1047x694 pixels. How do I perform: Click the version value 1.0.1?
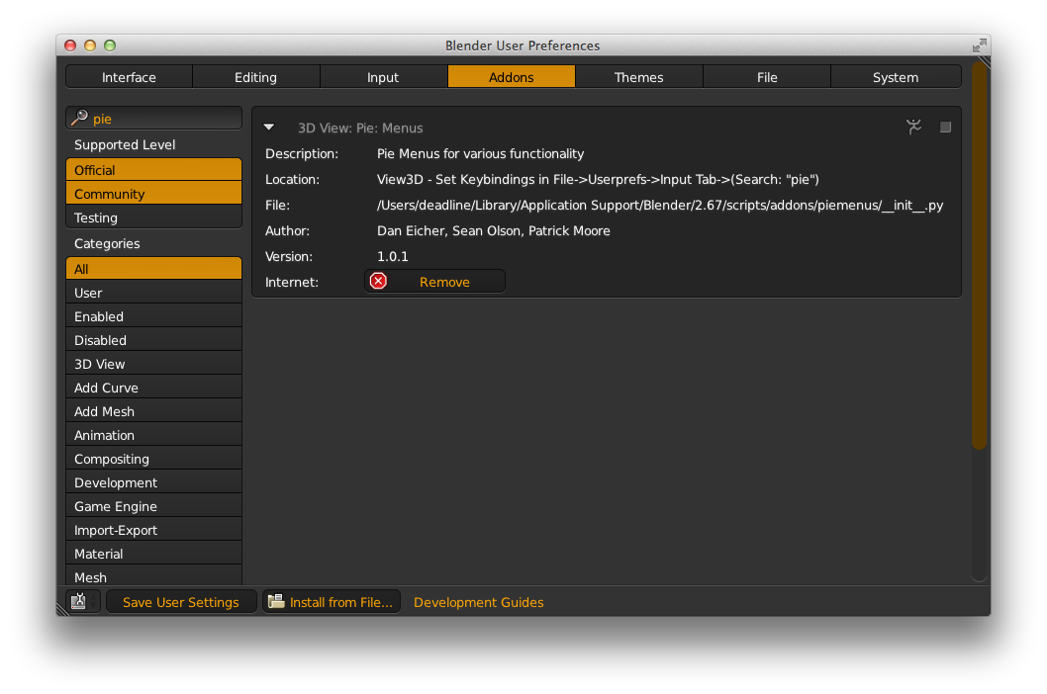click(x=393, y=256)
